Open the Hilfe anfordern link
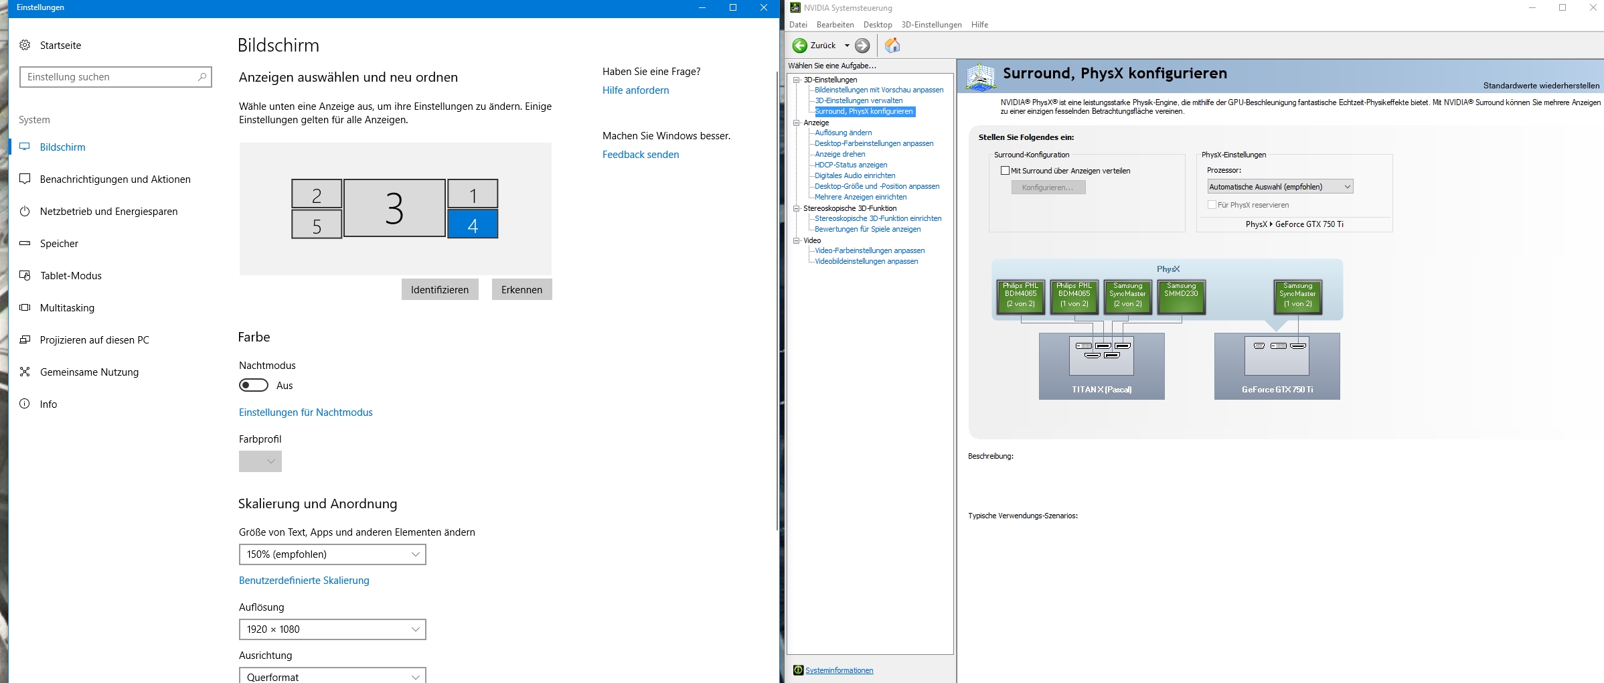This screenshot has width=1604, height=683. (x=635, y=90)
